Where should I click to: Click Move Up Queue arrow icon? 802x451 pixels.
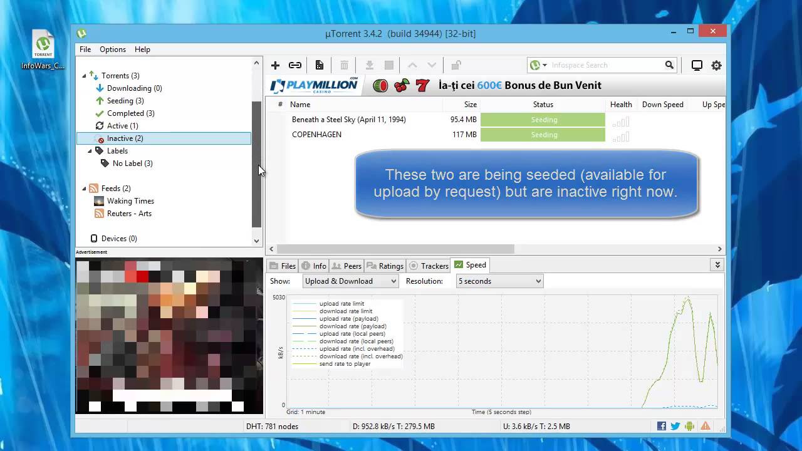[412, 65]
